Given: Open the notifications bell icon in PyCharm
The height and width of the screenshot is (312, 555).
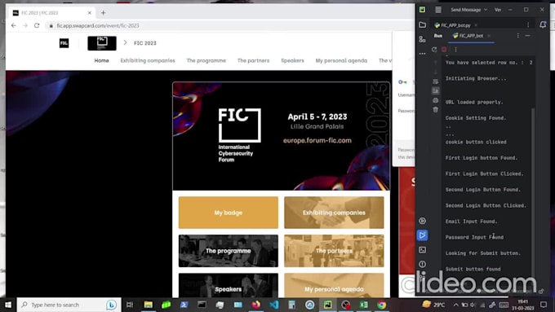Looking at the screenshot, I should 543,24.
